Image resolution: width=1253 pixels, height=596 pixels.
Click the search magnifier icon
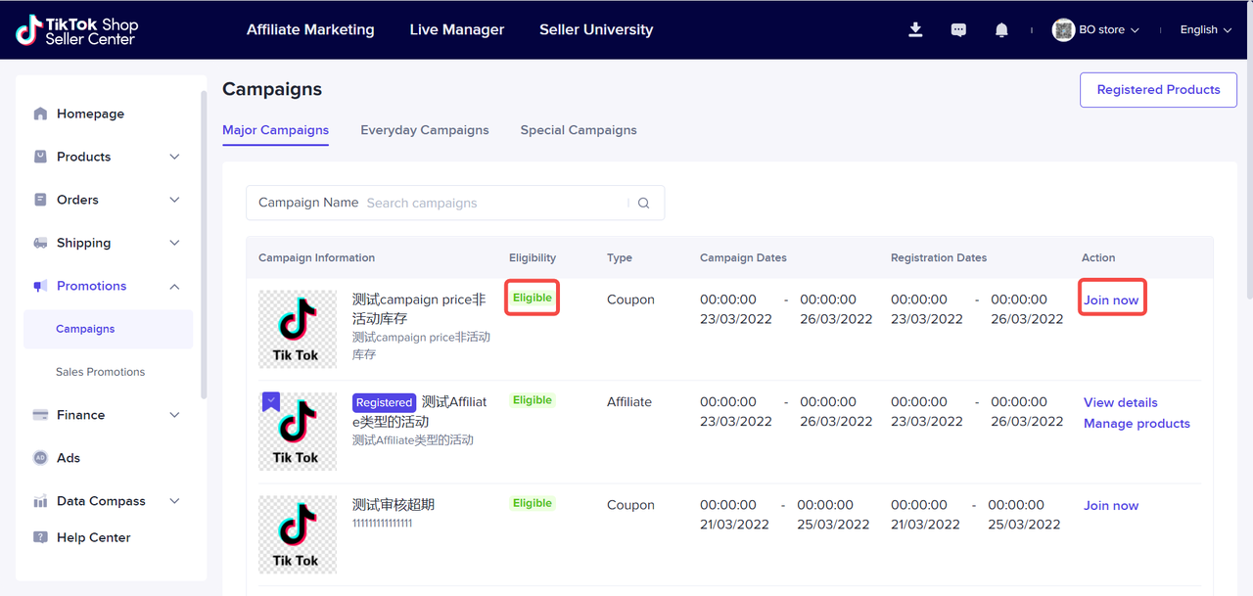coord(643,204)
